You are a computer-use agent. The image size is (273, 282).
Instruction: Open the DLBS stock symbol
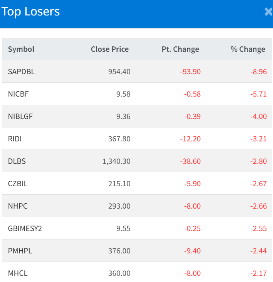tap(17, 161)
